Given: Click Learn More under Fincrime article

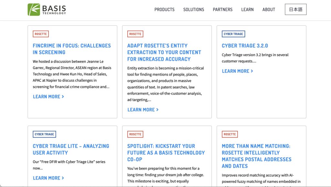Looking at the screenshot, I should [48, 97].
